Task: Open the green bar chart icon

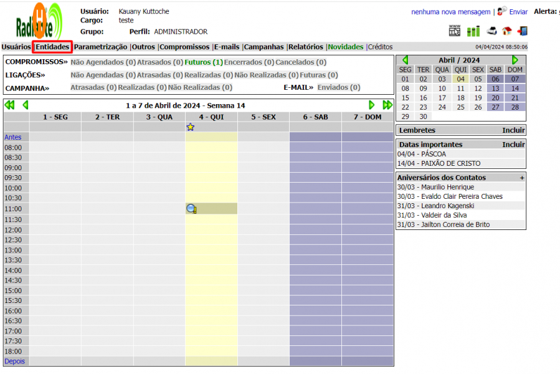Action: point(473,31)
